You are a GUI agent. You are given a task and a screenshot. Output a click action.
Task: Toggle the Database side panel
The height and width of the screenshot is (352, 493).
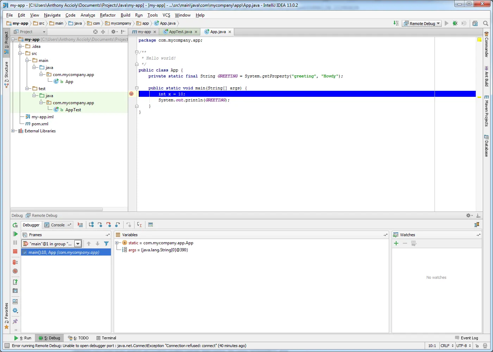pyautogui.click(x=486, y=145)
